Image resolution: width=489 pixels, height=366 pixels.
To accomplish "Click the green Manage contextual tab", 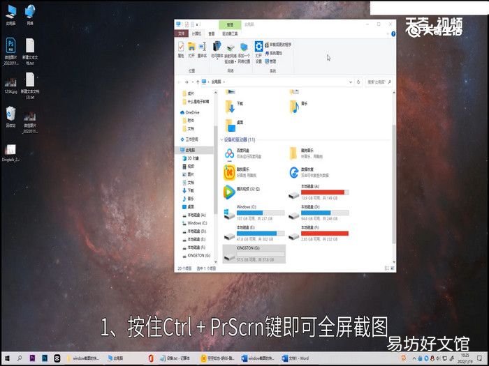I will coord(230,25).
